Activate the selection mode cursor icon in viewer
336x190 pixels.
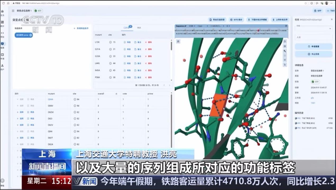285,64
